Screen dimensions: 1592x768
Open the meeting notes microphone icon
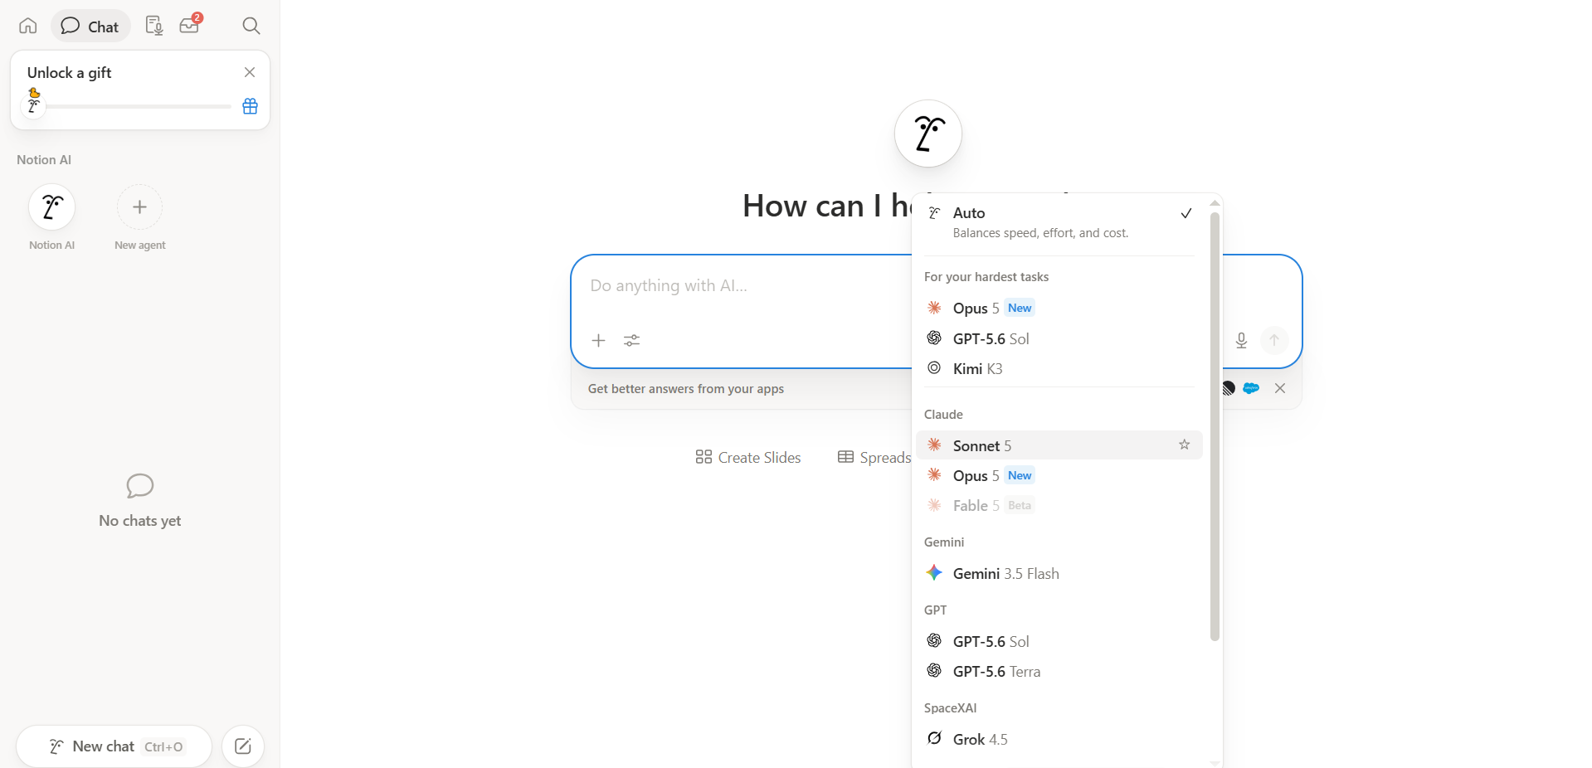(154, 26)
